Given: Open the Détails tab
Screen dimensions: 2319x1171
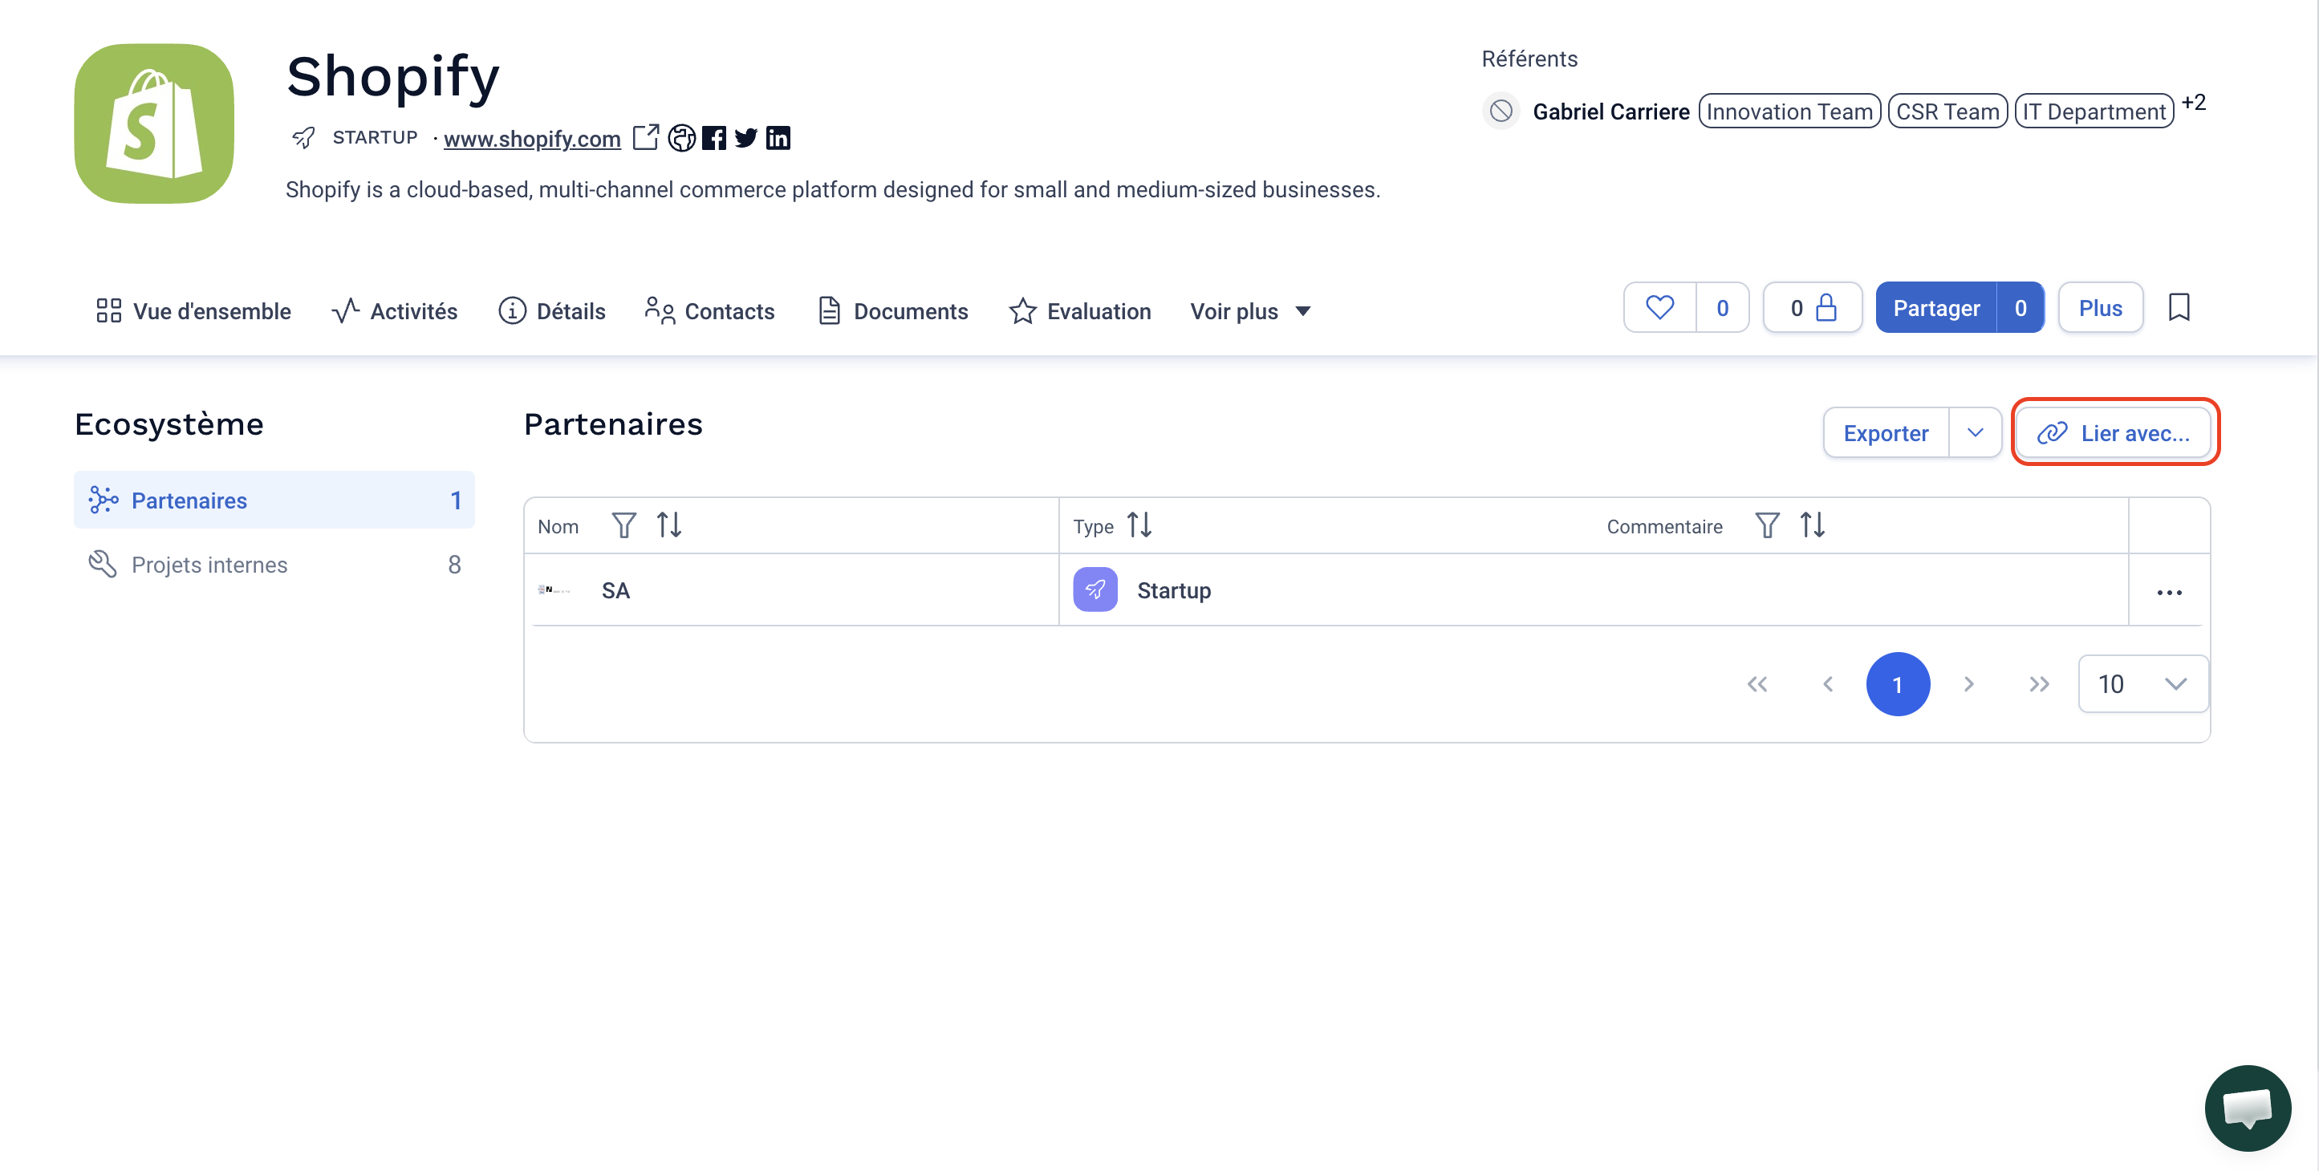Looking at the screenshot, I should (551, 310).
